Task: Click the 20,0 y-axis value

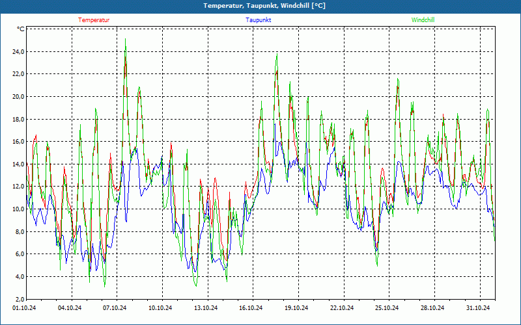Action: click(x=18, y=96)
